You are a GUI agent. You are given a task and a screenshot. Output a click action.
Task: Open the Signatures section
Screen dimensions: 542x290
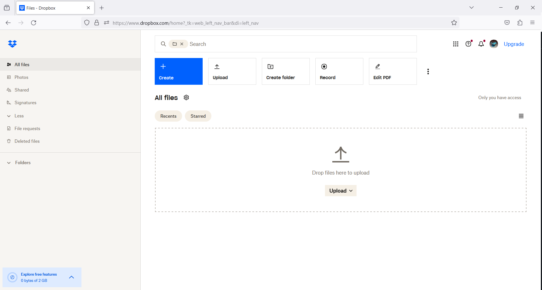[25, 102]
